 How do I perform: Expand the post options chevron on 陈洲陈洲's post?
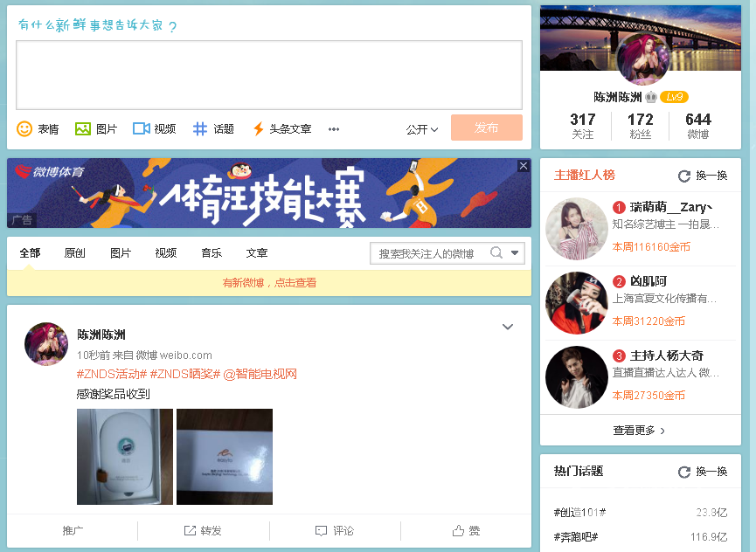click(508, 327)
